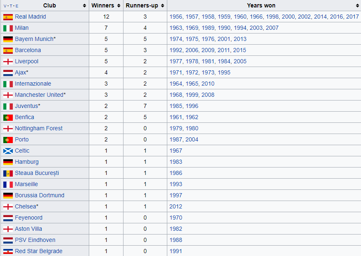
Task: Open the Benfica club link
Action: tap(24, 117)
